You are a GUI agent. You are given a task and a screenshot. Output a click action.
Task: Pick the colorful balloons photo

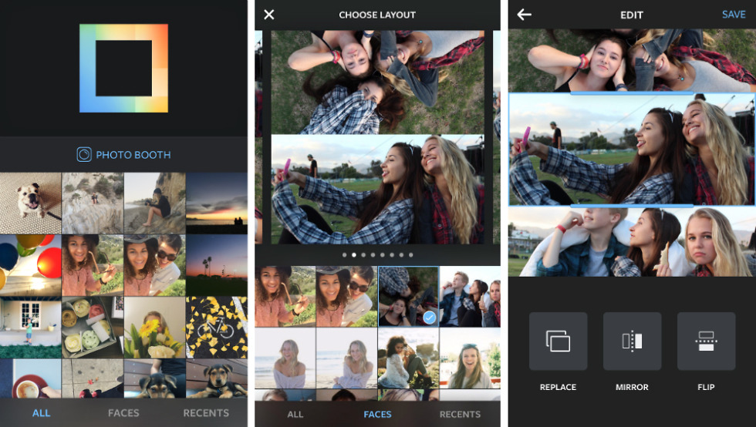(x=31, y=265)
